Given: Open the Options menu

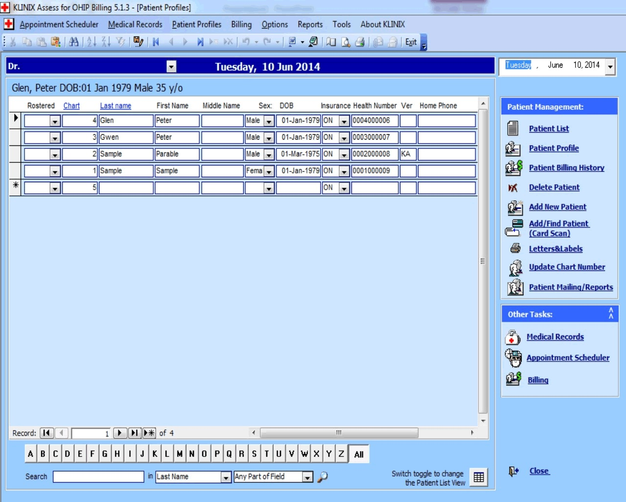Looking at the screenshot, I should [x=275, y=24].
